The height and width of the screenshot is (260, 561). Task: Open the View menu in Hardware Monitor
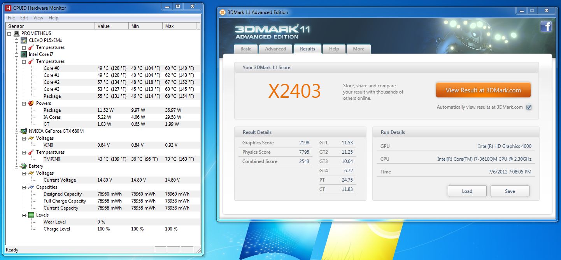[x=38, y=18]
